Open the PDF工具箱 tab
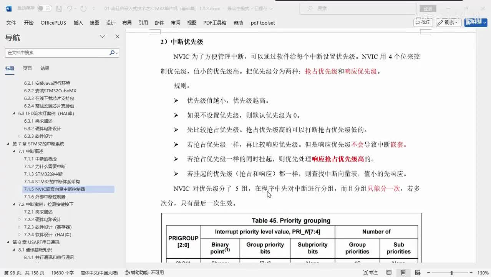This screenshot has width=491, height=277. [x=215, y=23]
